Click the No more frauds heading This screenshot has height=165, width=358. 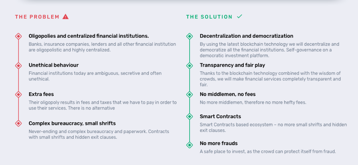(219, 143)
